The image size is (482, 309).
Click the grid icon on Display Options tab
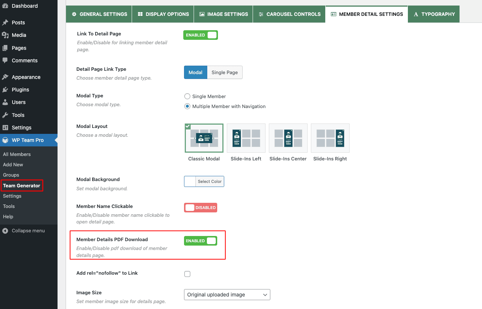[140, 14]
